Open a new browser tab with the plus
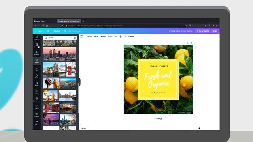 point(83,21)
